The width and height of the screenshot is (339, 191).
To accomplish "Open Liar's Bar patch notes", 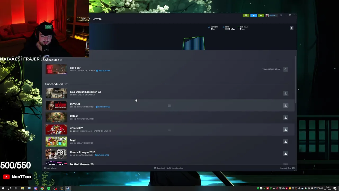I will 103,71.
